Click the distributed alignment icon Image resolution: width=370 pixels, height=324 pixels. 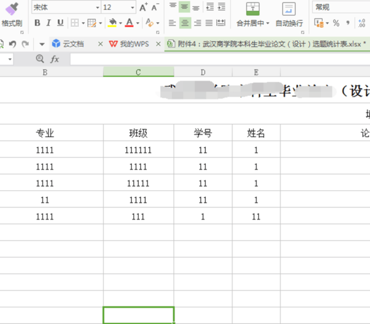(x=221, y=23)
